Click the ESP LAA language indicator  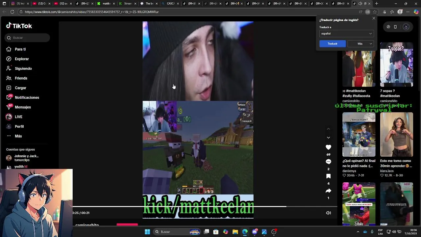(380, 232)
